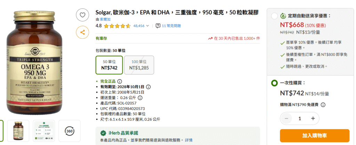Select 一次性購買 radio option
The height and width of the screenshot is (145, 356).
pyautogui.click(x=275, y=83)
